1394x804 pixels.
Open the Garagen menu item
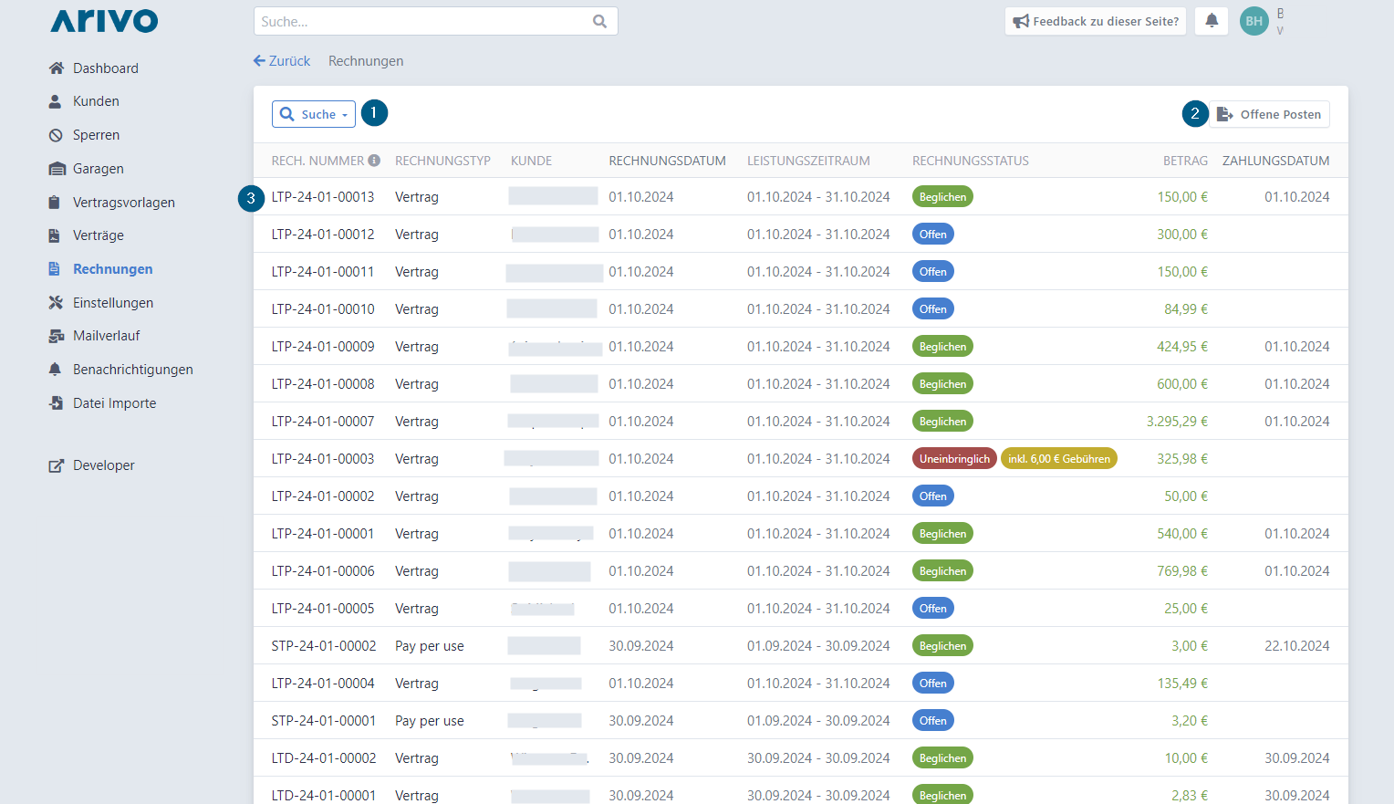(99, 169)
